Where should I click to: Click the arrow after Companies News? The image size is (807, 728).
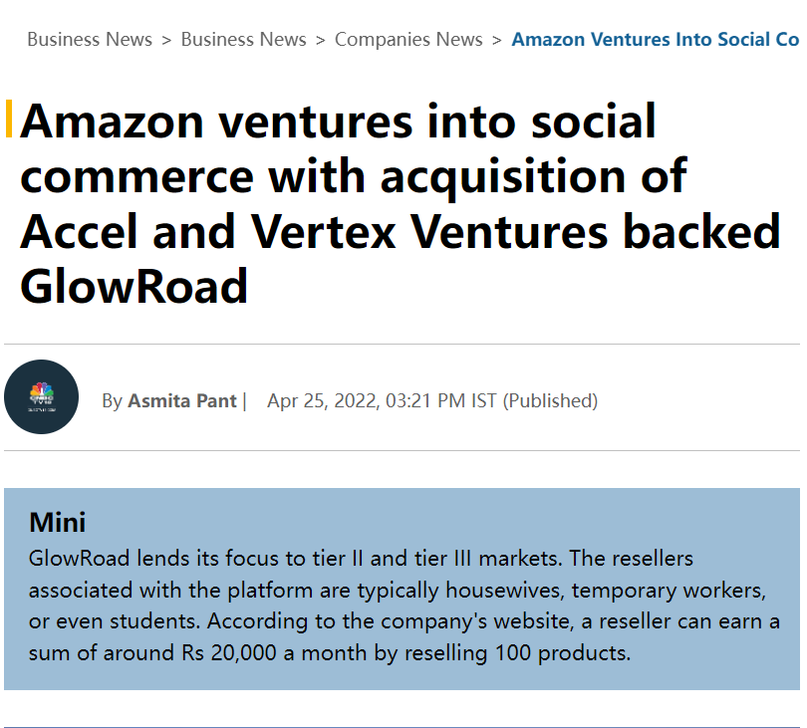[496, 40]
